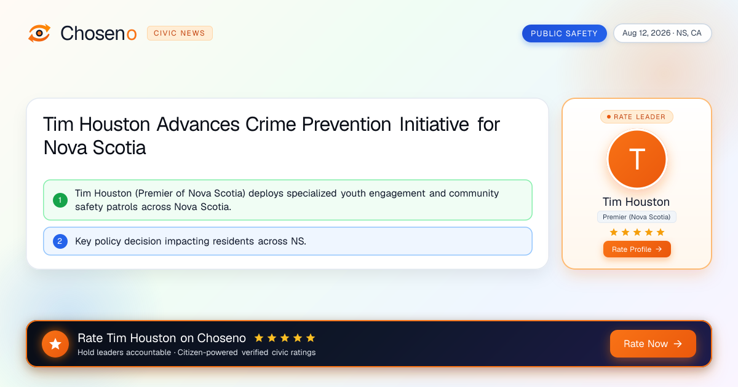Image resolution: width=738 pixels, height=387 pixels.
Task: Click Rate Tim Houston on Choseno text
Action: pos(162,338)
